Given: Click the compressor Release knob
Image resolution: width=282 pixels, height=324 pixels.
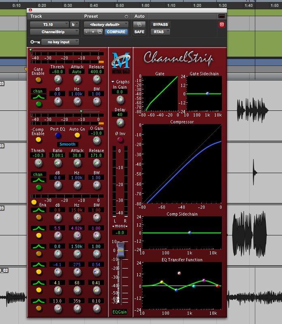Looking at the screenshot, I should [97, 163].
